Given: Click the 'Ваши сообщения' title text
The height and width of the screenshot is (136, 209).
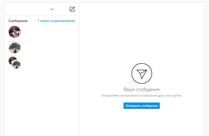Looking at the screenshot, I should (142, 89).
